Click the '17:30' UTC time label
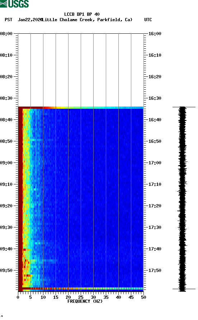 click(x=155, y=227)
